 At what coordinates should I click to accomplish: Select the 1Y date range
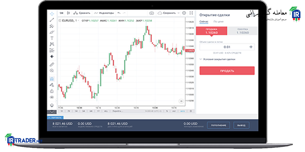(98, 111)
